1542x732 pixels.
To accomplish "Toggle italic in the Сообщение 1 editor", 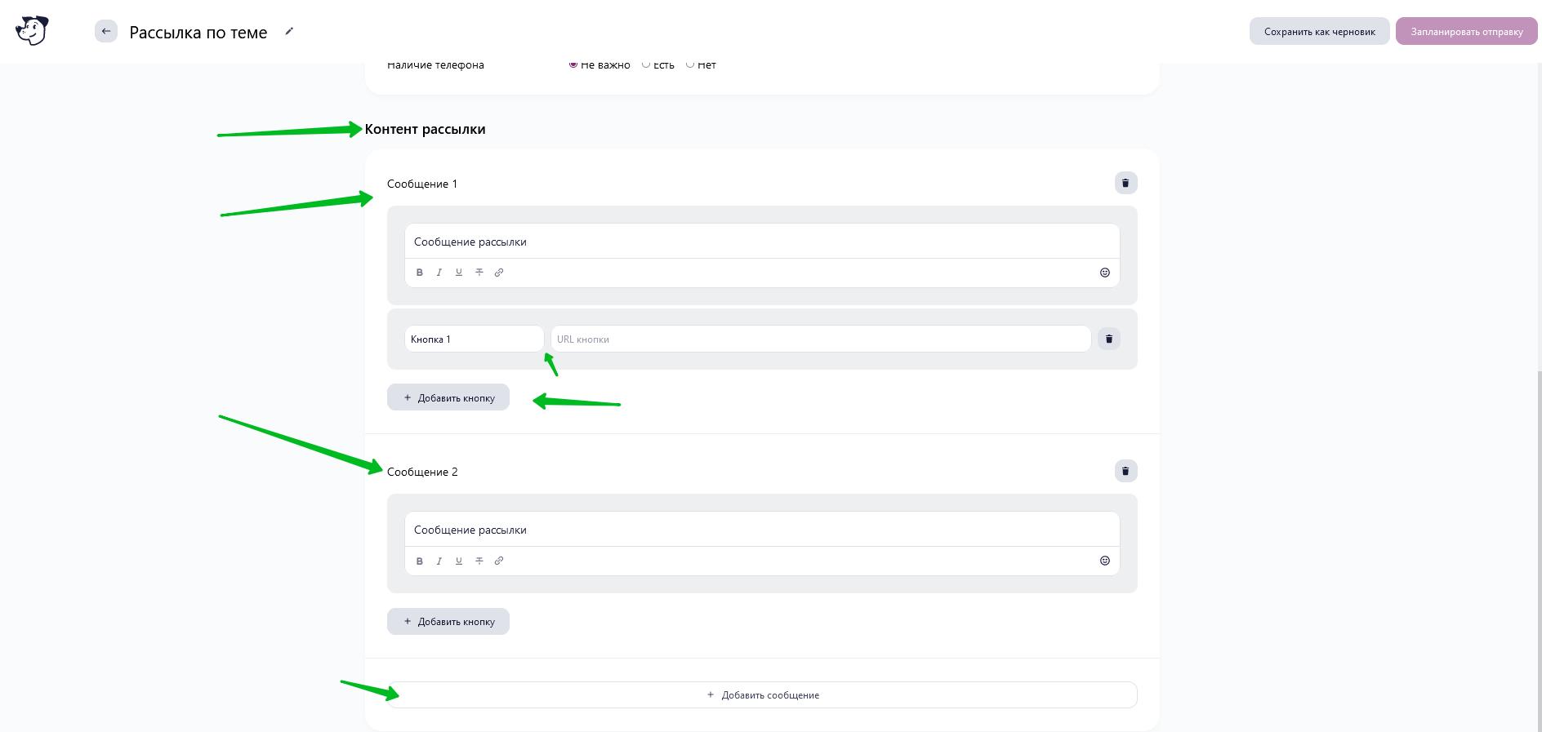I will point(439,273).
